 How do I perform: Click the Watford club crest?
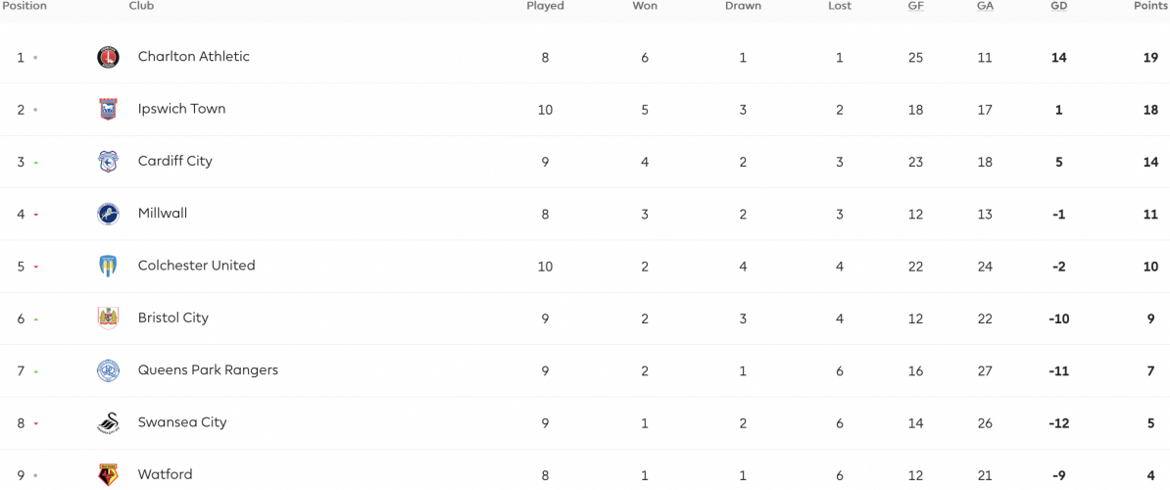coord(108,475)
